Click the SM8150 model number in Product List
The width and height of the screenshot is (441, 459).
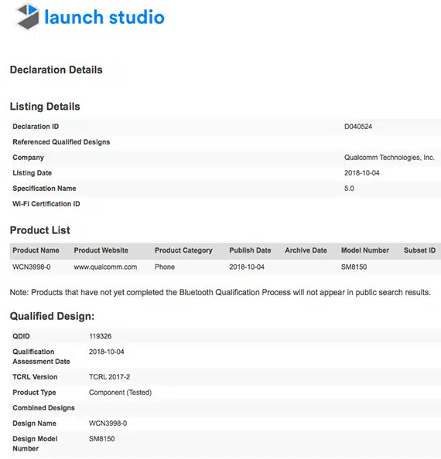click(354, 267)
